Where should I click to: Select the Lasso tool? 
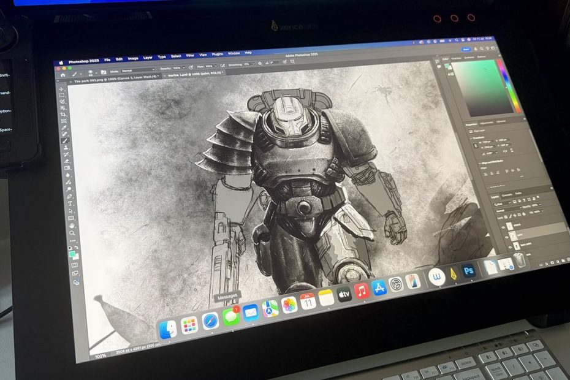click(x=63, y=102)
